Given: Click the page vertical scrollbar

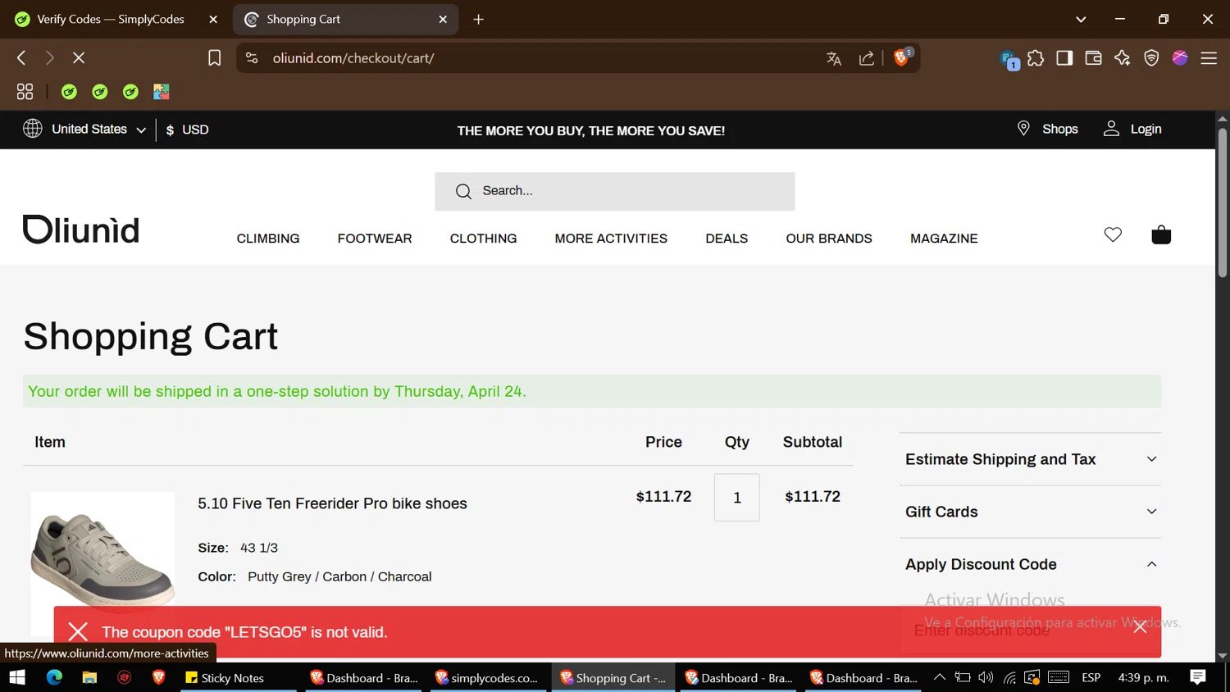Looking at the screenshot, I should pos(1223,203).
